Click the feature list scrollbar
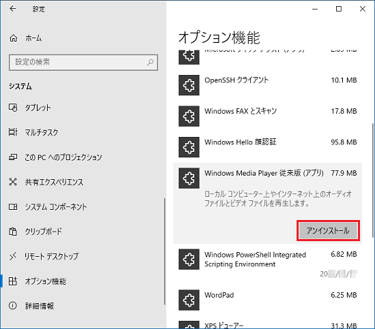The image size is (375, 329). (x=373, y=181)
